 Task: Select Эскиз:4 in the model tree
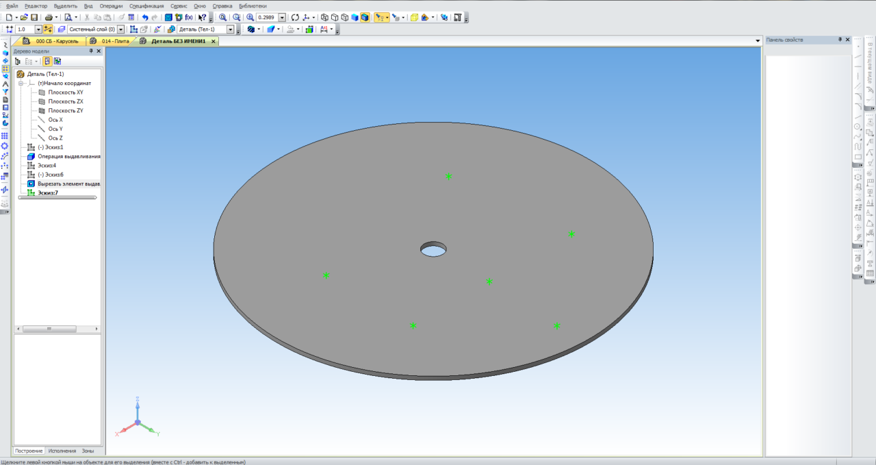click(47, 165)
